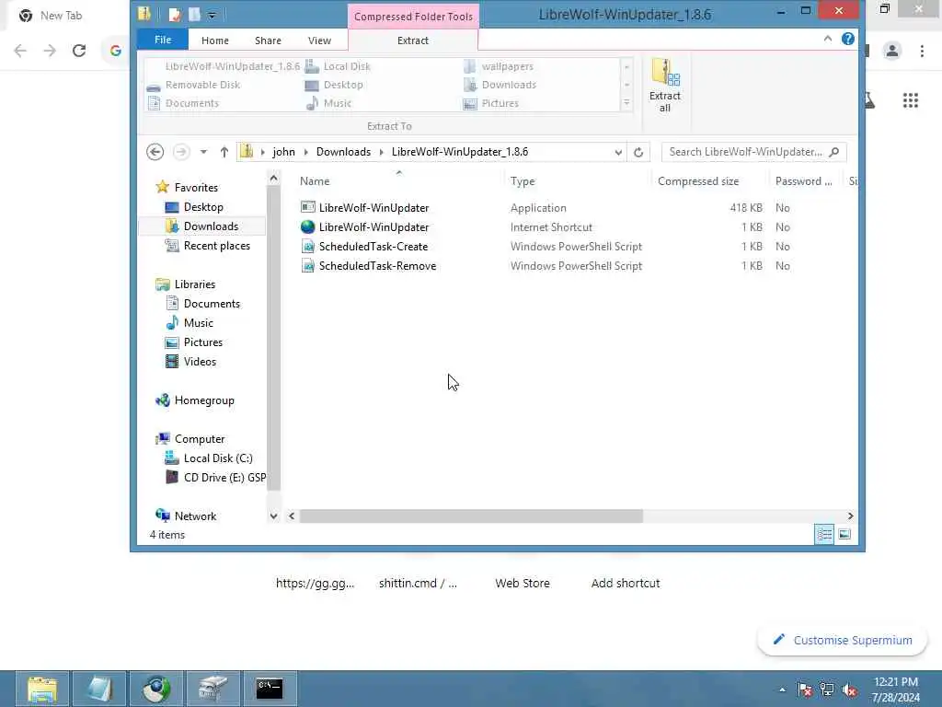Viewport: 942px width, 707px height.
Task: Click Compressed Folder Tools contextual tab
Action: 413,17
